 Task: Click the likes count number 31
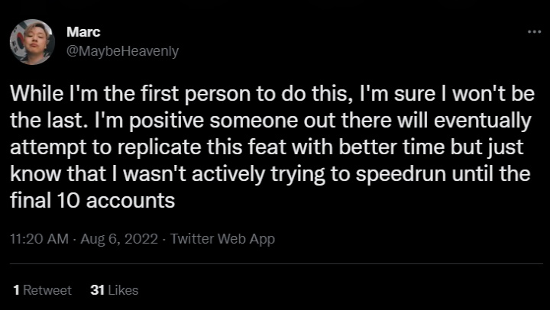pos(97,290)
